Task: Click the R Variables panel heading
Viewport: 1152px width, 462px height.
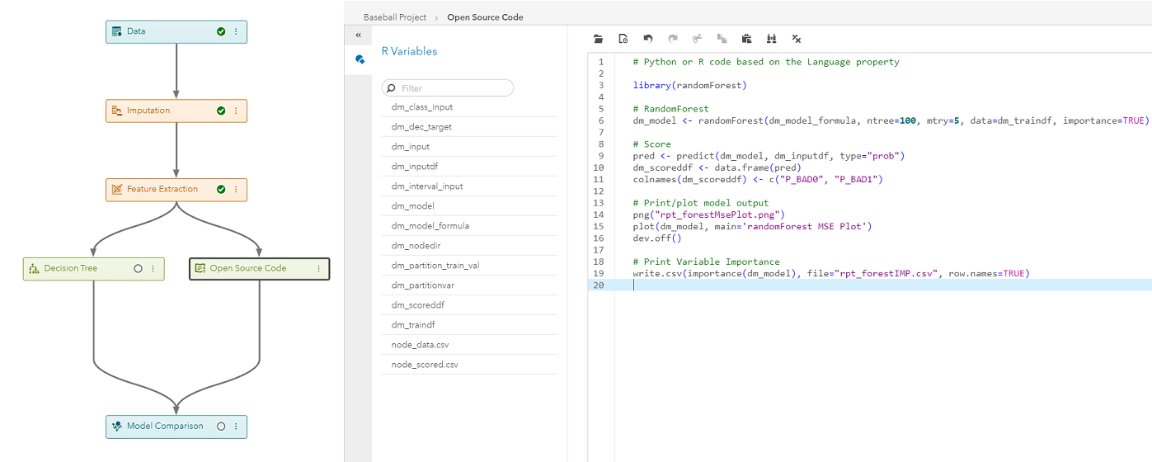Action: coord(409,51)
